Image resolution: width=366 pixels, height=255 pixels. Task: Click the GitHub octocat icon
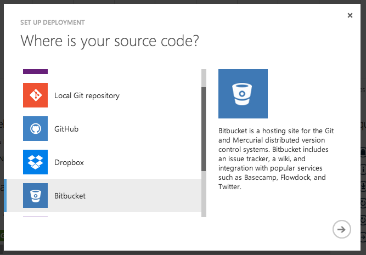(x=35, y=128)
